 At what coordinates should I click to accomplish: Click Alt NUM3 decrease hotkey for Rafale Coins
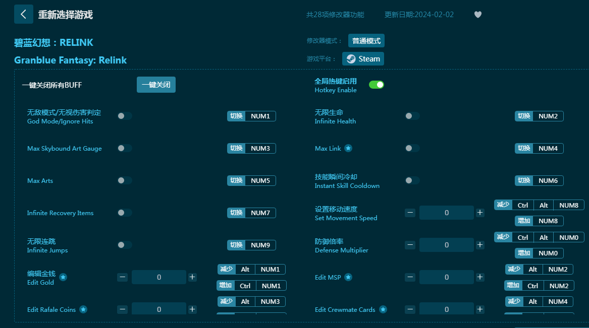251,301
